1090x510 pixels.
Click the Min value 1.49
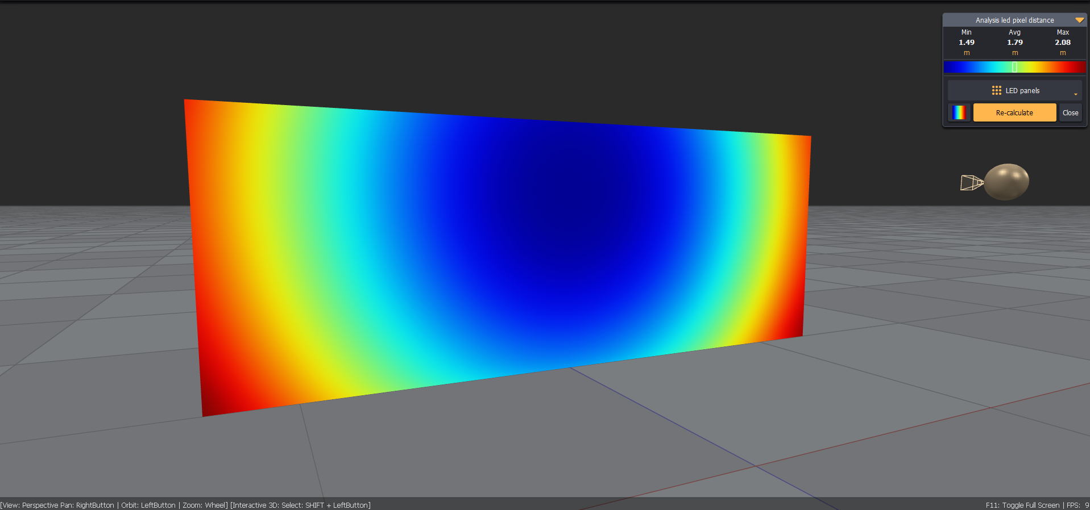coord(966,42)
